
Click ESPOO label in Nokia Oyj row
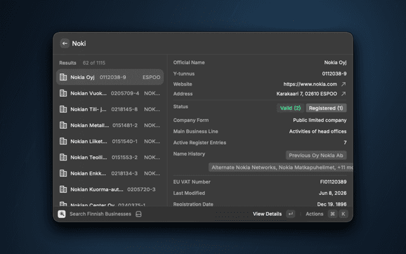click(151, 77)
